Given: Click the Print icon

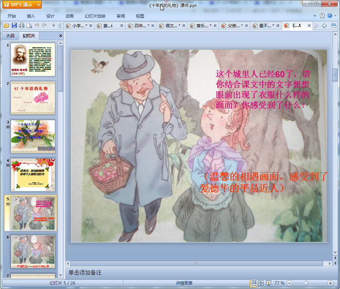Looking at the screenshot, I should 22,26.
